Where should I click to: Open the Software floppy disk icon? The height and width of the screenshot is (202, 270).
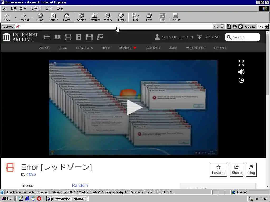tap(89, 37)
